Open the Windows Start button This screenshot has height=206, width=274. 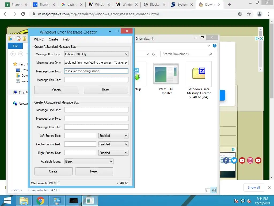click(x=7, y=201)
